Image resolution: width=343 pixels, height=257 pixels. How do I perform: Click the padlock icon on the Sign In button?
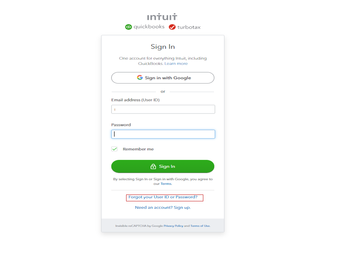(x=153, y=166)
